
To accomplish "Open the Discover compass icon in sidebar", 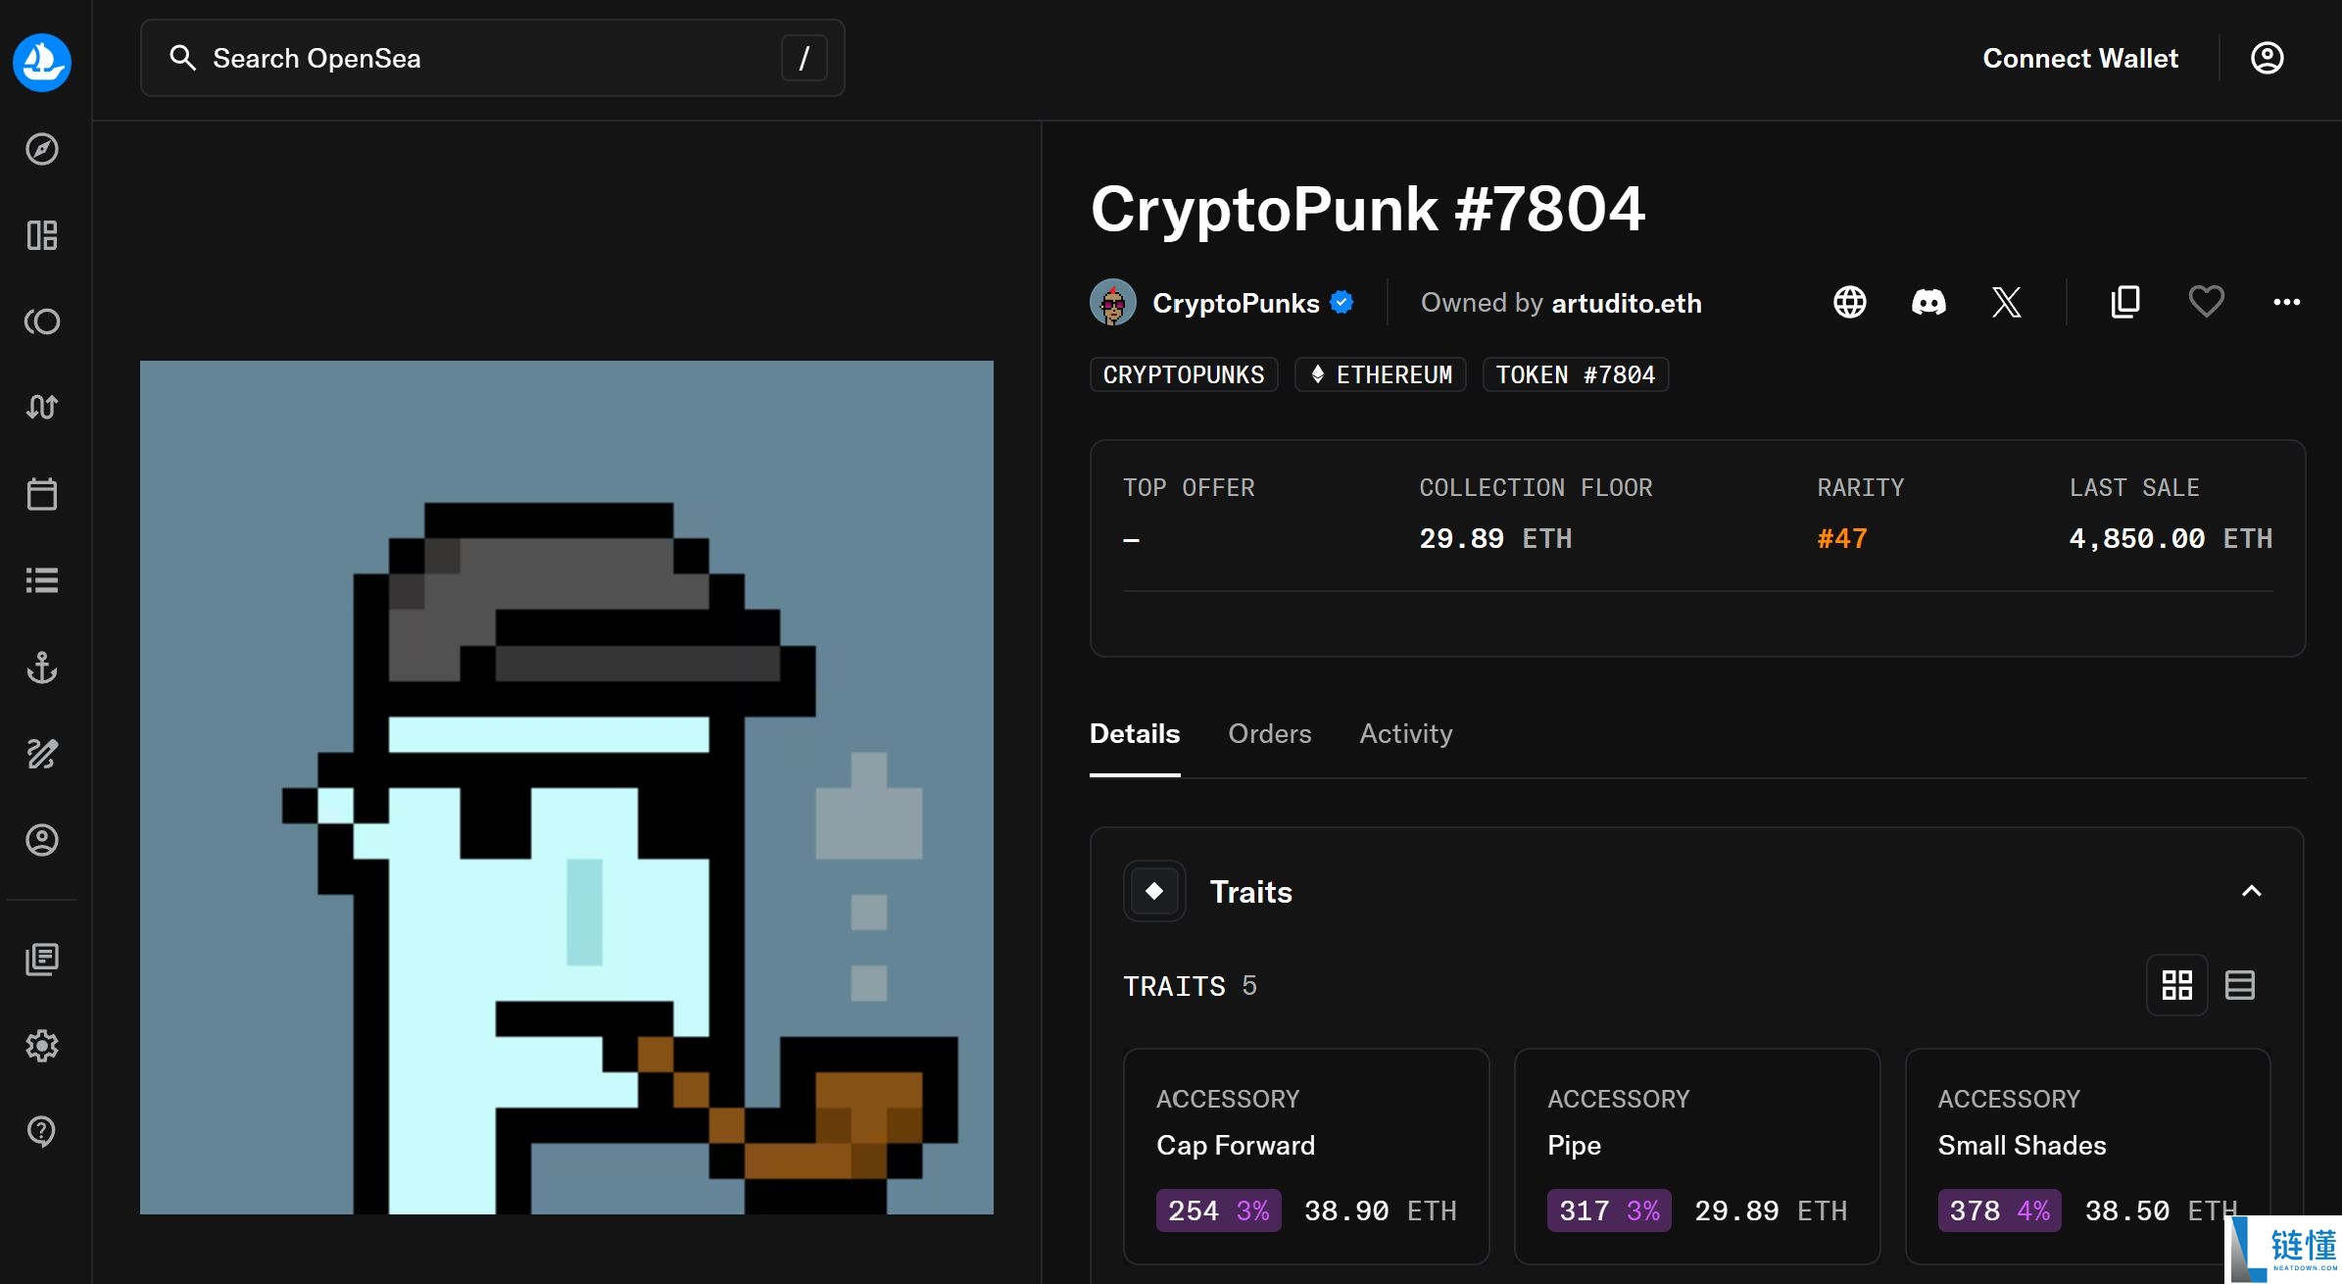I will click(x=42, y=149).
